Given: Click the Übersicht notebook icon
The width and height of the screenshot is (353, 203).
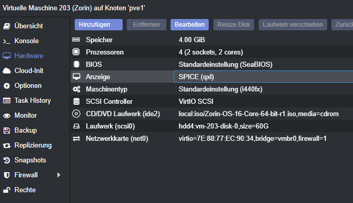Looking at the screenshot, I should 7,26.
